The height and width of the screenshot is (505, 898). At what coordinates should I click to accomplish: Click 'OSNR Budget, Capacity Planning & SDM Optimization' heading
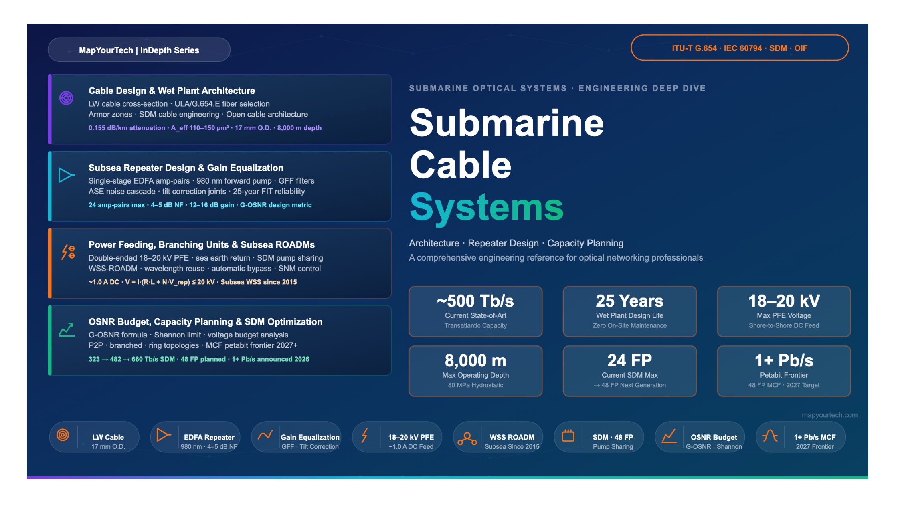pos(205,321)
